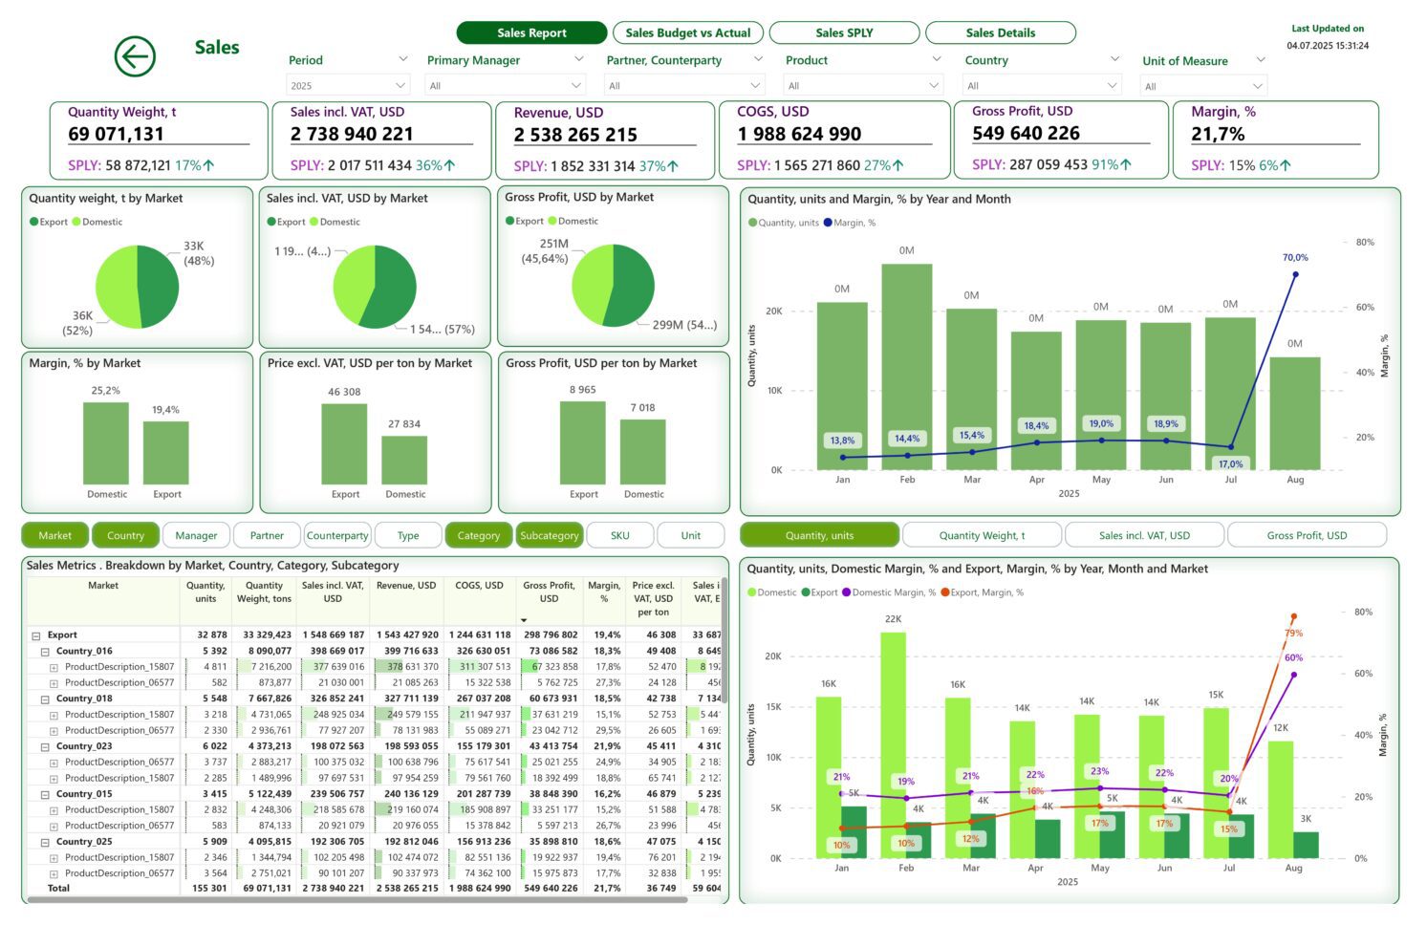The height and width of the screenshot is (925, 1427).
Task: Open the Country filter dropdown
Action: click(1041, 86)
